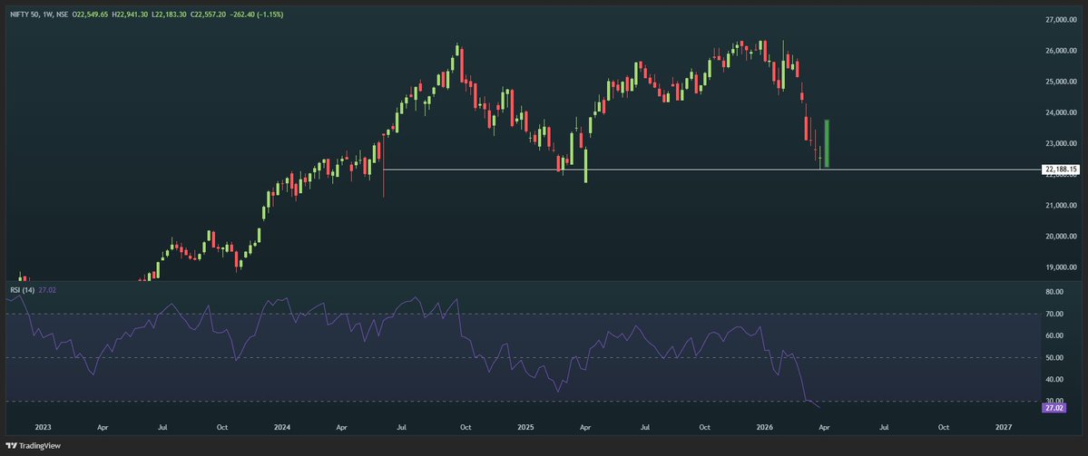Click the 20,000.00 price axis label
This screenshot has height=456, width=1088.
click(x=1063, y=237)
